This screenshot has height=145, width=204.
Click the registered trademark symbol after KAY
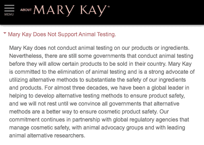109,7
